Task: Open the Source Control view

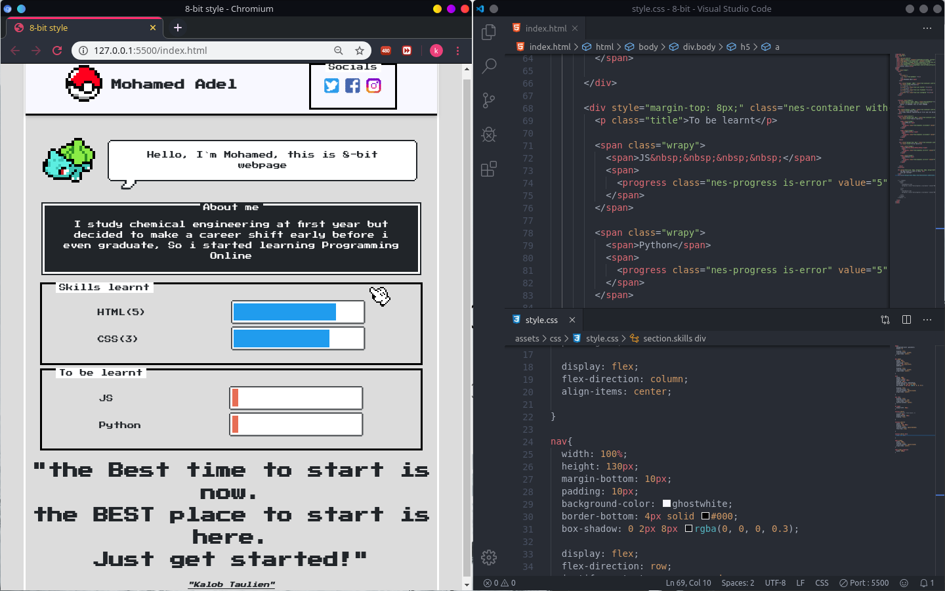Action: [x=489, y=100]
